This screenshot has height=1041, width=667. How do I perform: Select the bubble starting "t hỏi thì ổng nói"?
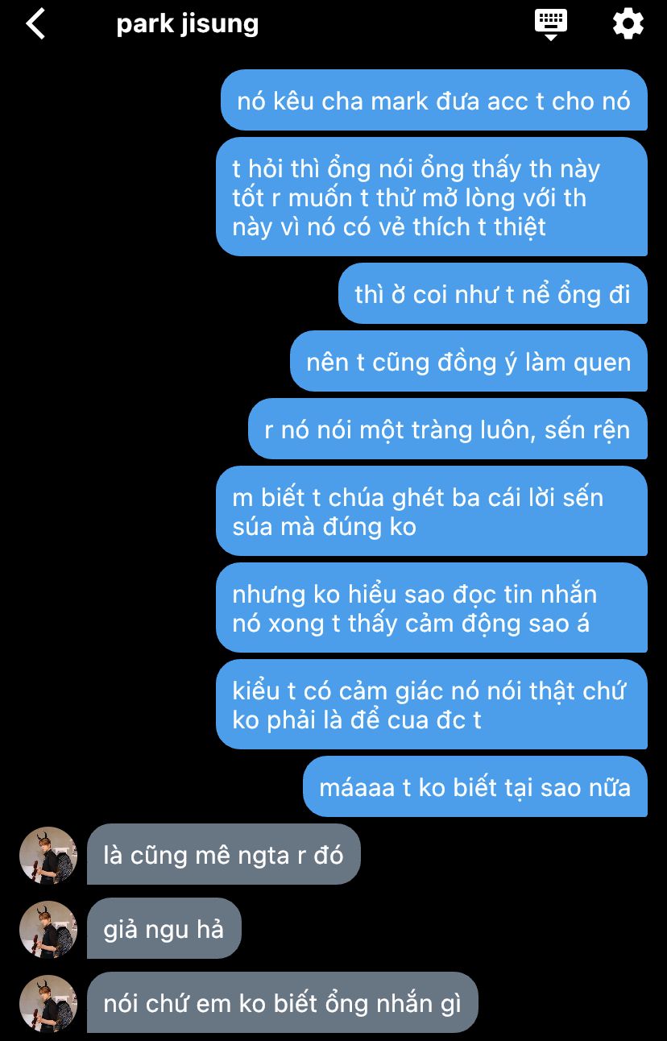coord(432,197)
